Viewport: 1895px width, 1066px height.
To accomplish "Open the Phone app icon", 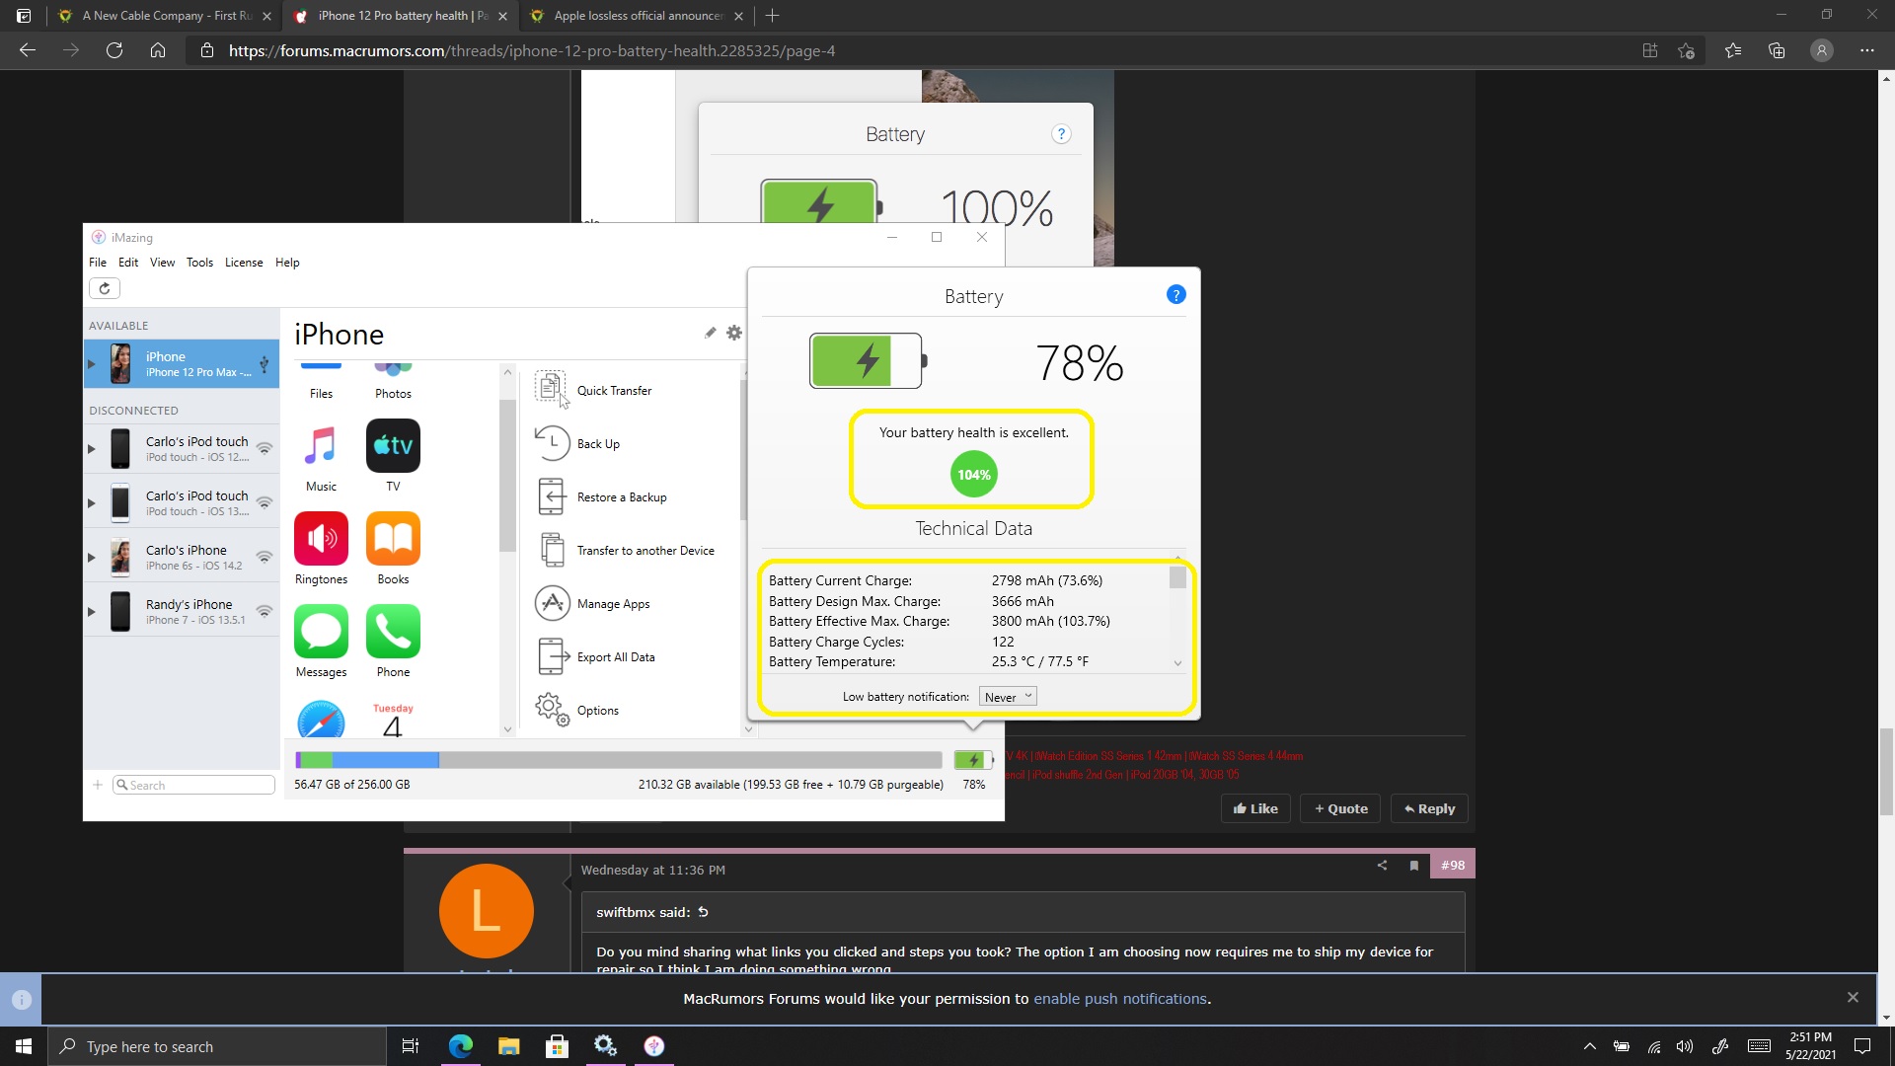I will [393, 632].
